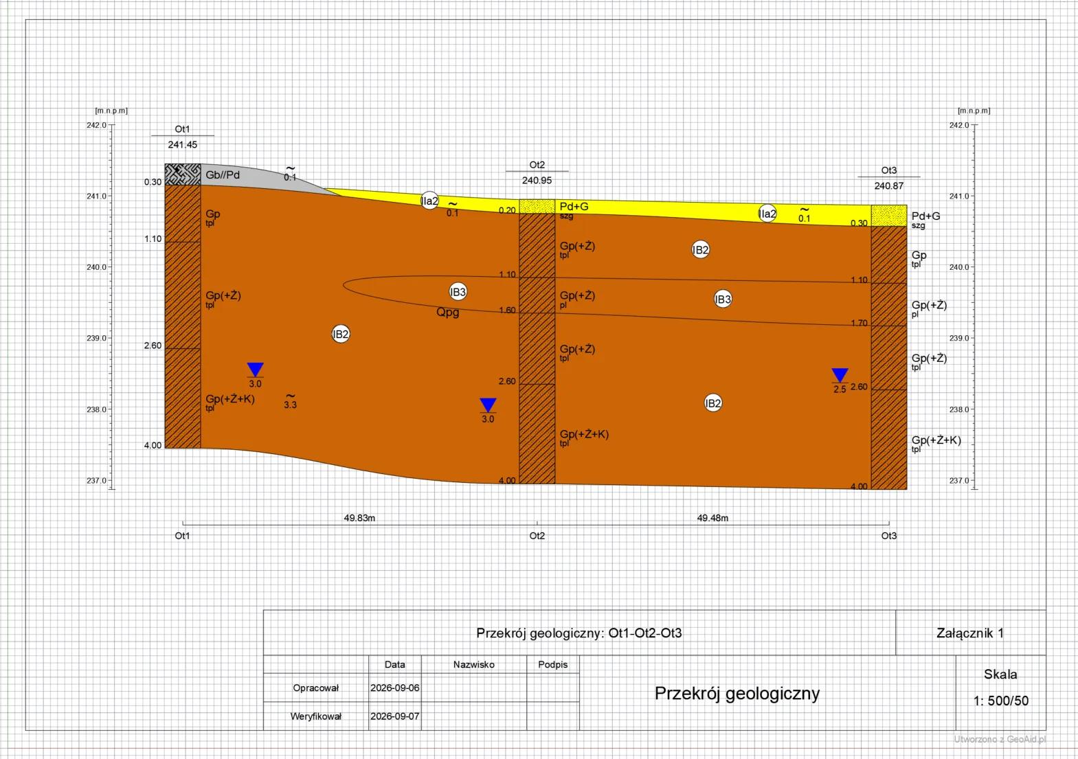This screenshot has width=1078, height=759.
Task: Select the 49.48m distance label
Action: tap(712, 518)
